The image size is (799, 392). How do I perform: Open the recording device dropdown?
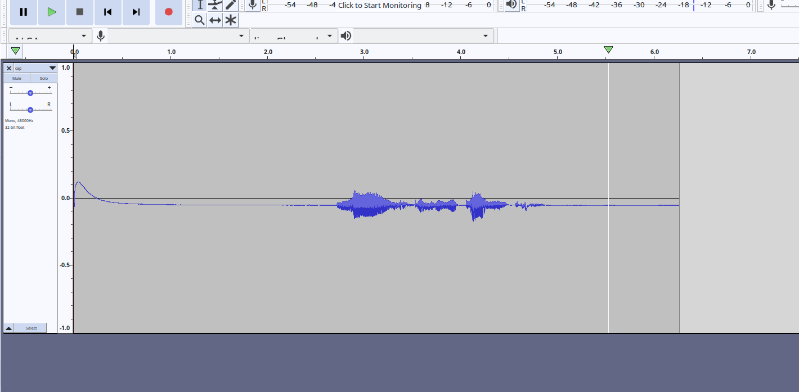178,36
